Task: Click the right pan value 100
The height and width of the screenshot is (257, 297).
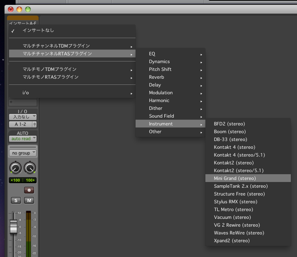Action: click(30, 180)
